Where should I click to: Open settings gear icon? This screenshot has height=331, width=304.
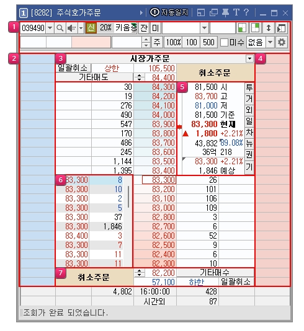(282, 42)
